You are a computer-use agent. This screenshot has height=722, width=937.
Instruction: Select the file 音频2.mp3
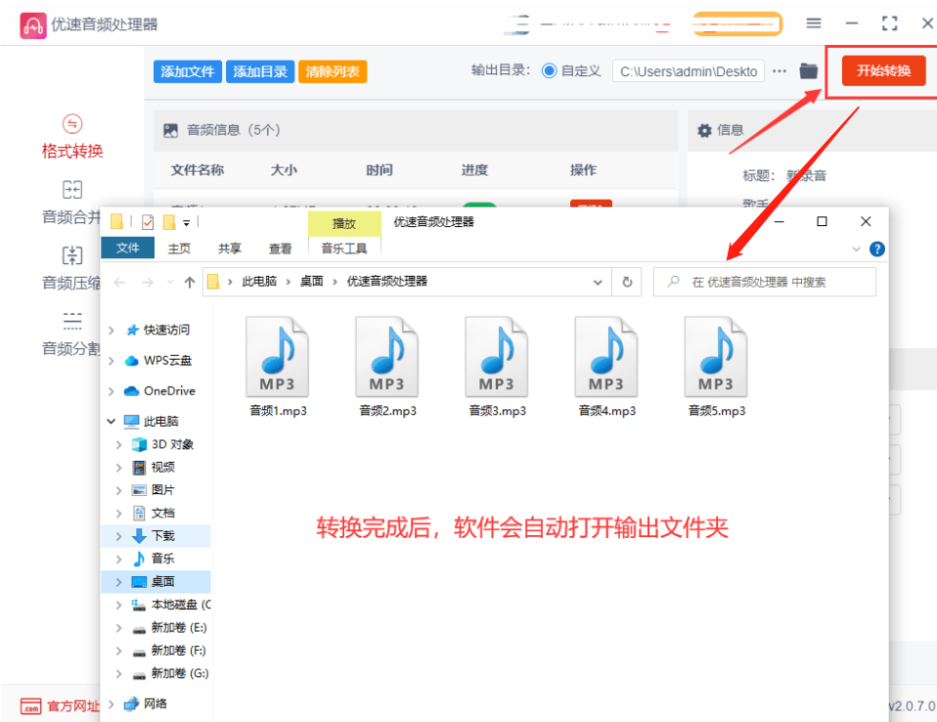click(387, 366)
